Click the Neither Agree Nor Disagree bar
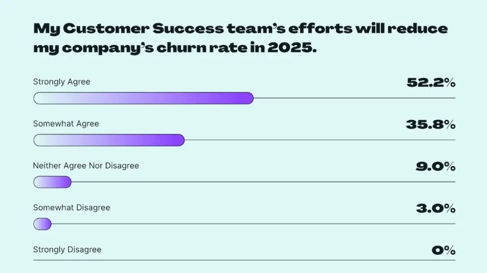487x273 pixels. [52, 182]
